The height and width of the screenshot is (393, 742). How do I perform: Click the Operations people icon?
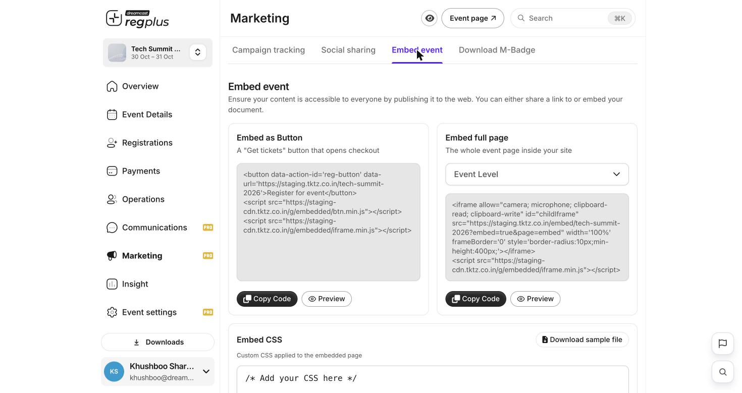112,199
